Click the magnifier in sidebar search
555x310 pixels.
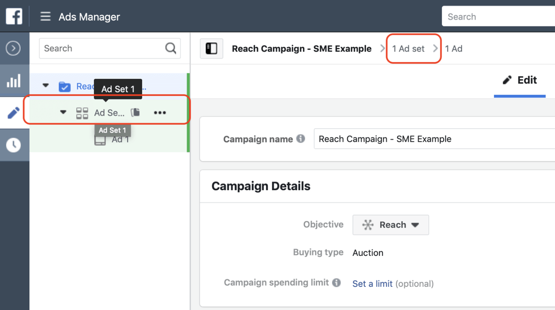[x=171, y=48]
